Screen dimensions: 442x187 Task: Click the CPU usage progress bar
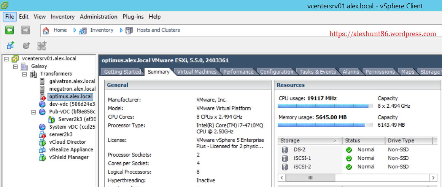(x=326, y=106)
